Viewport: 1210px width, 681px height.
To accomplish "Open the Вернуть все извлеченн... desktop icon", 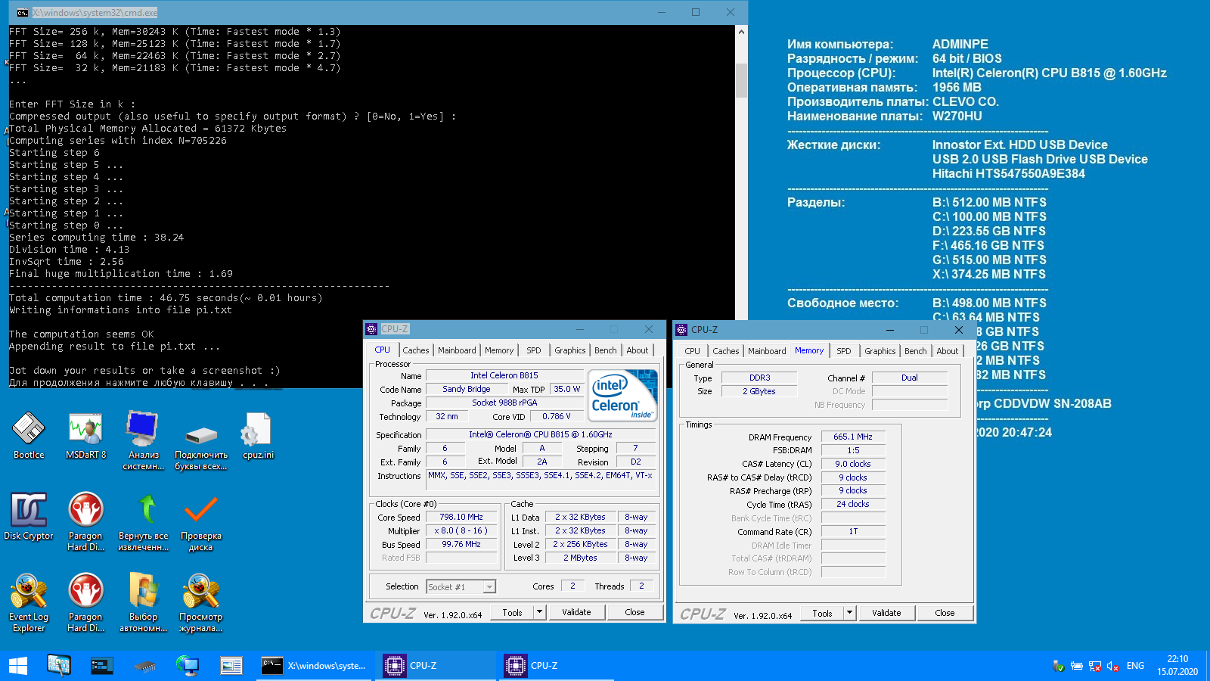I will coord(144,521).
